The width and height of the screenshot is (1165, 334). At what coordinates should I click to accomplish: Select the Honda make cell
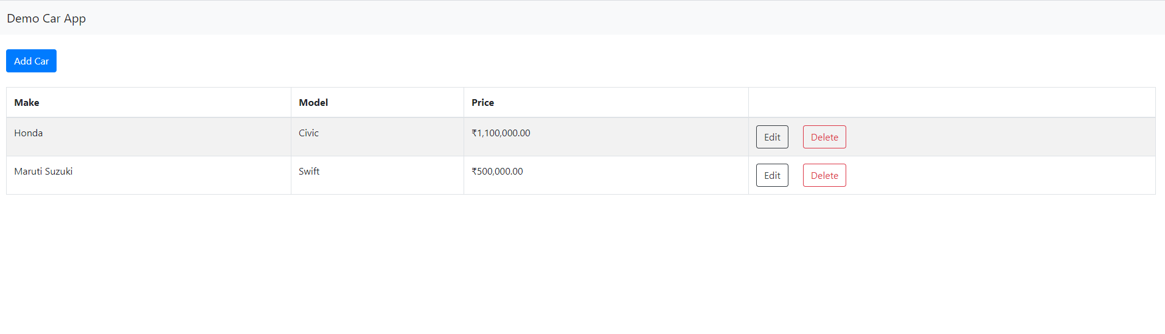pyautogui.click(x=29, y=133)
